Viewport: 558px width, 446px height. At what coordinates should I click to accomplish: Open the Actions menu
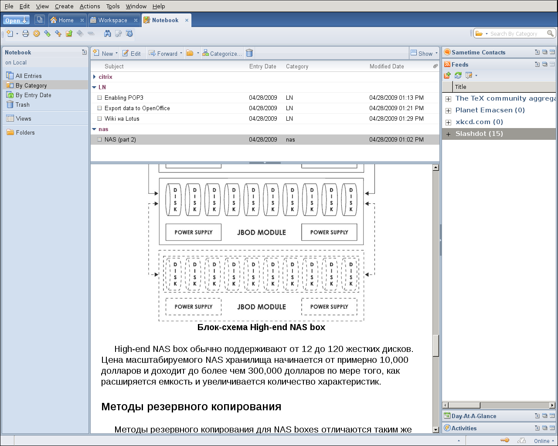click(x=90, y=6)
